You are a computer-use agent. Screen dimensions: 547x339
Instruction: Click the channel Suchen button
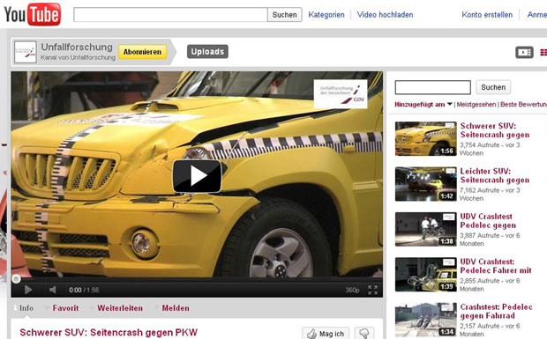(x=493, y=87)
